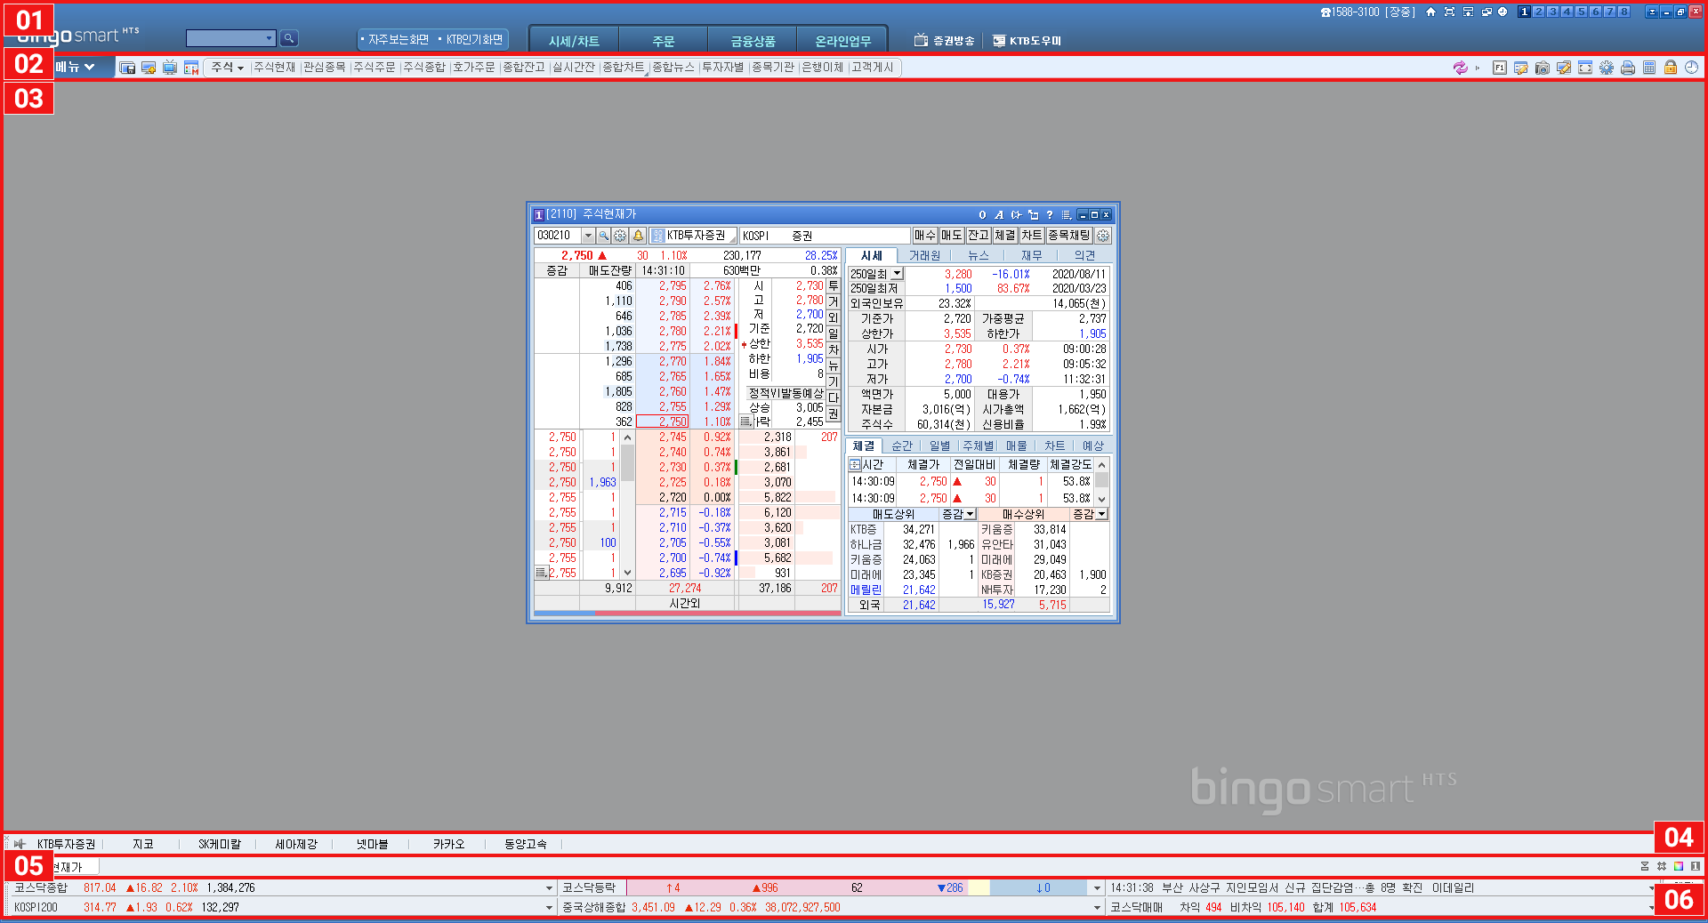The width and height of the screenshot is (1708, 923).
Task: Click the title bar clock icon
Action: click(x=1503, y=12)
